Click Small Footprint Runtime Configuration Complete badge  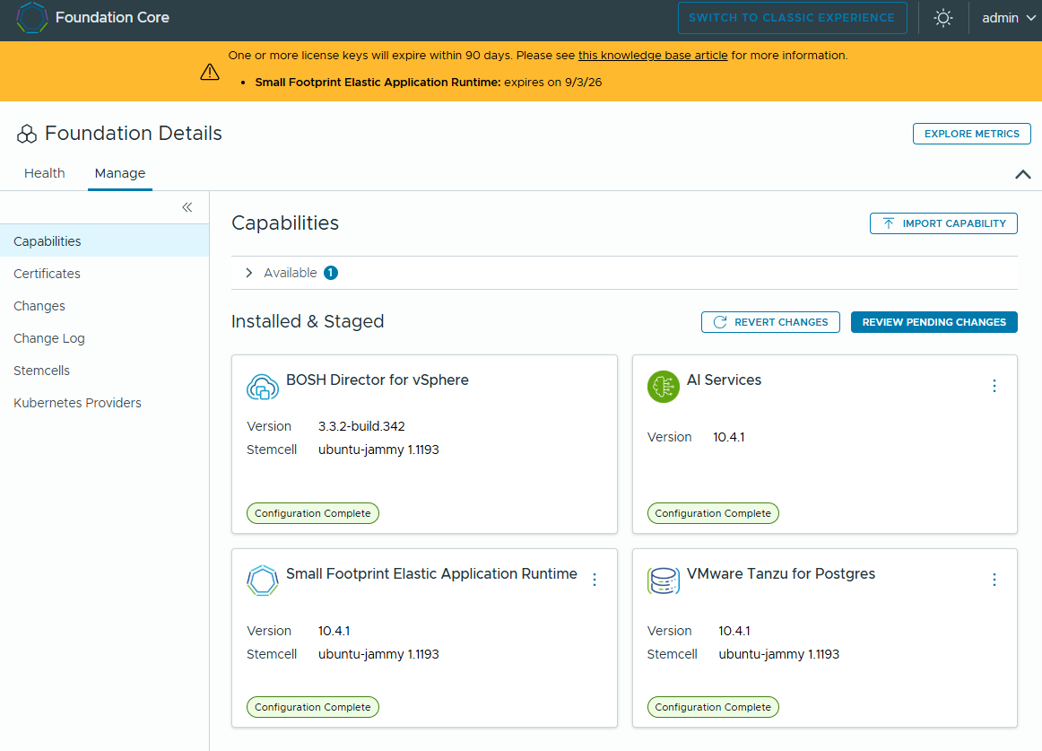(x=313, y=707)
